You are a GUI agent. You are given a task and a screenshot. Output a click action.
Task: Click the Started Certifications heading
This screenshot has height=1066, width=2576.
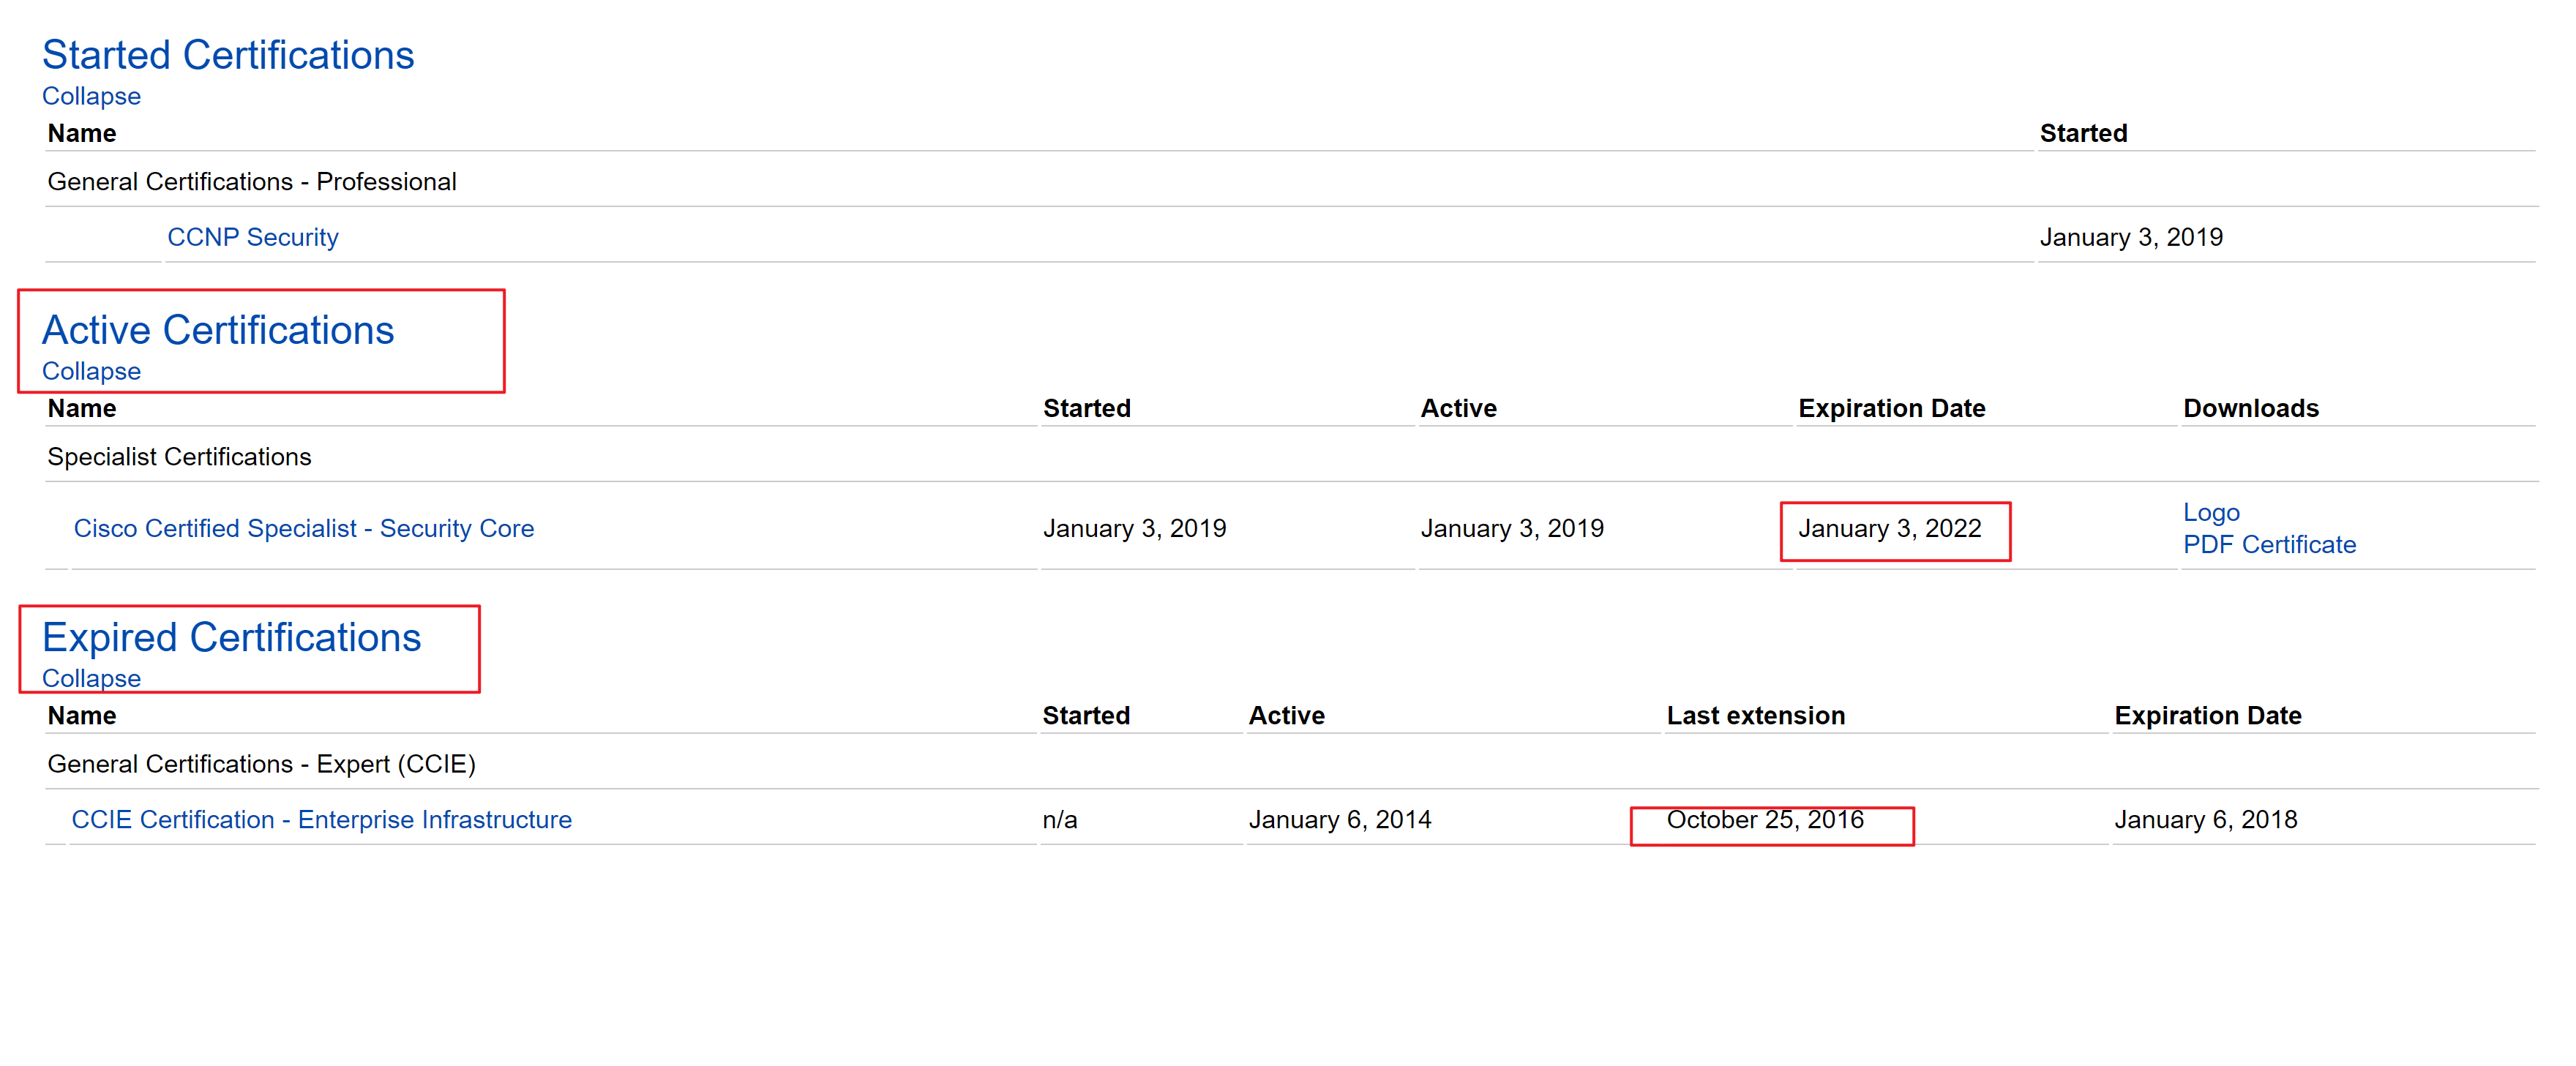[x=228, y=55]
